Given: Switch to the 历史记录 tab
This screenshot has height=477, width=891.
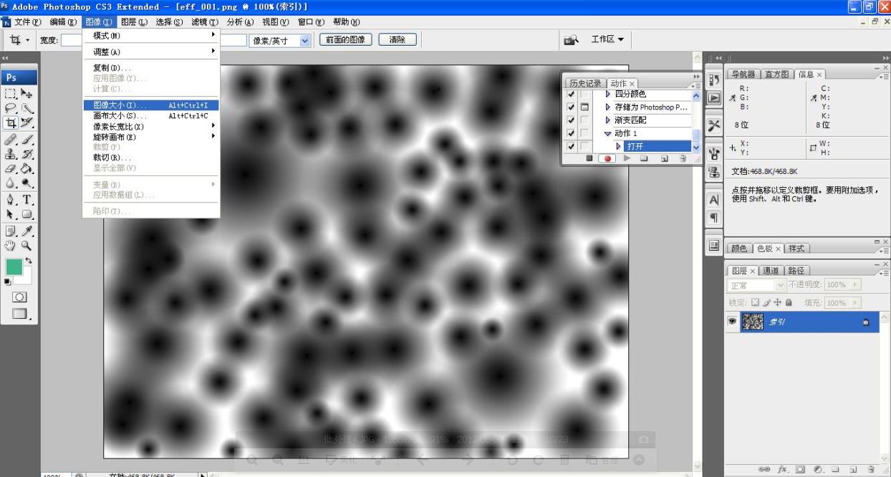Looking at the screenshot, I should tap(585, 84).
